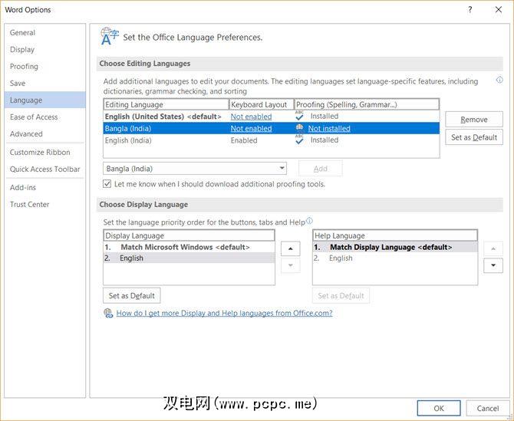Image resolution: width=514 pixels, height=421 pixels.
Task: Click 'Not enabled' keyboard link for English (United States)
Action: 251,117
